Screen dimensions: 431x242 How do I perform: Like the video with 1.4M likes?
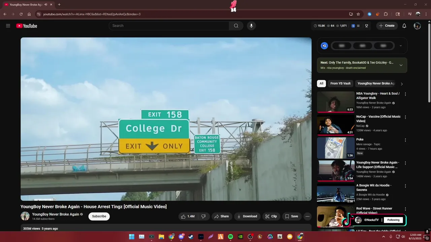click(188, 216)
